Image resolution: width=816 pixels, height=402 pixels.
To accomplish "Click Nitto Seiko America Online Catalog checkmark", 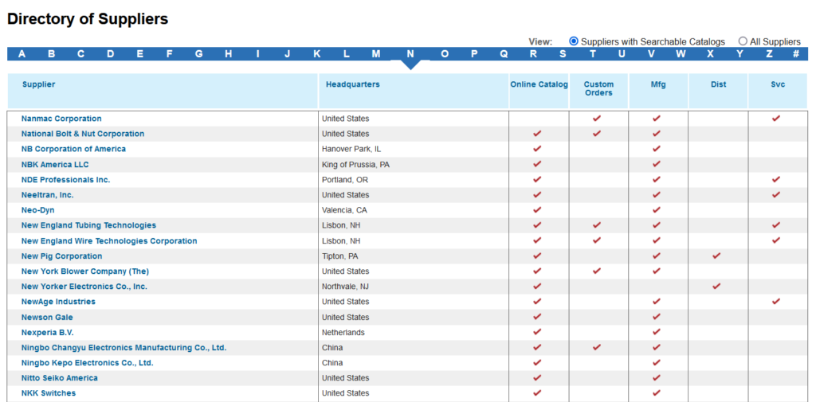I will [538, 378].
